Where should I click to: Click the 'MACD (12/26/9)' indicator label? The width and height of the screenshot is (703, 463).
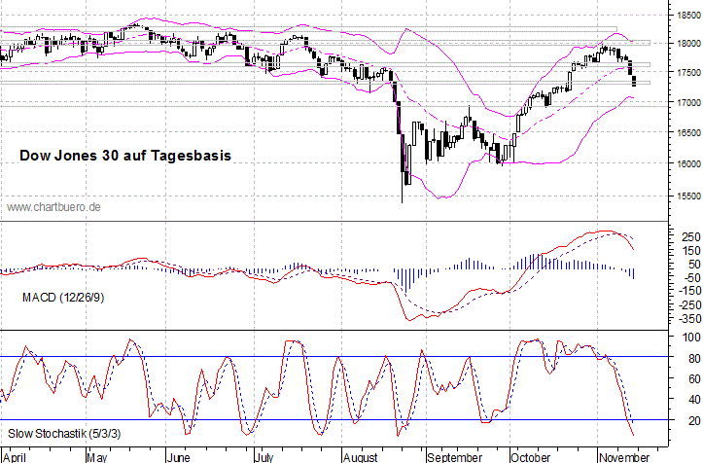coord(63,298)
